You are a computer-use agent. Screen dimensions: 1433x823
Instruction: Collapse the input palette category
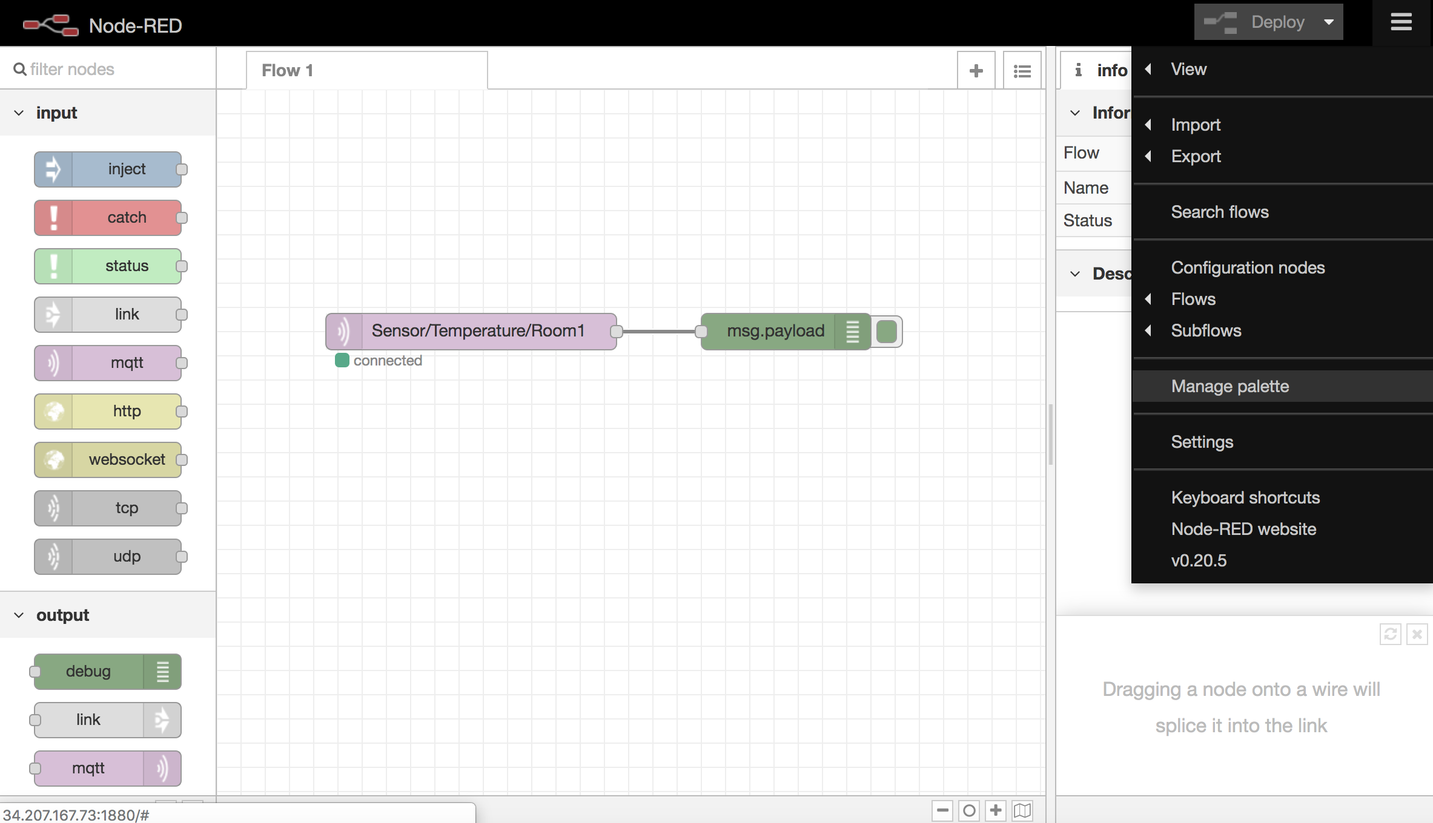click(108, 113)
